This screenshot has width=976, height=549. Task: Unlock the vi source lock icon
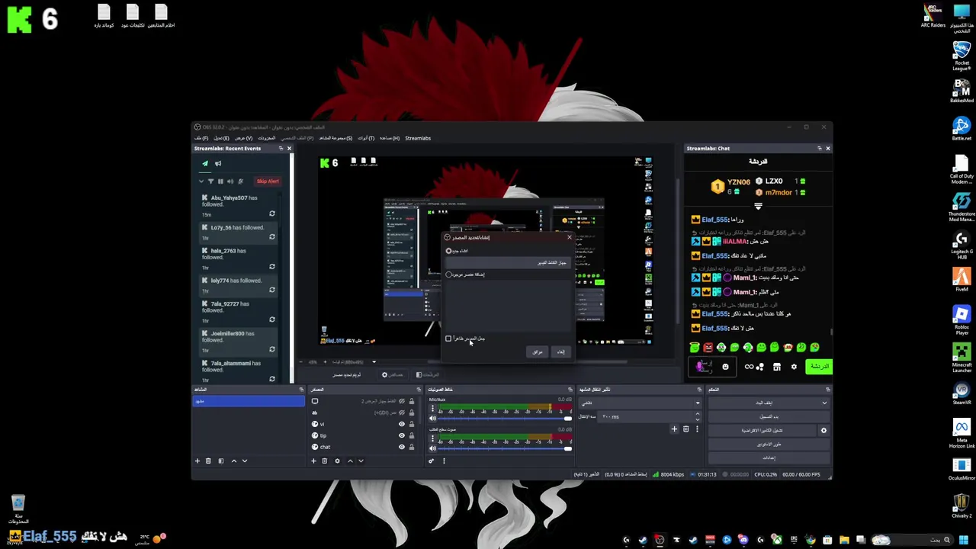(x=412, y=424)
